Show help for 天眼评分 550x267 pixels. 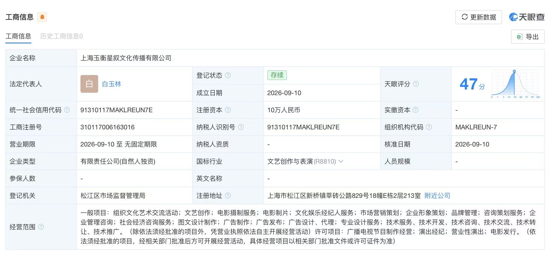coord(416,84)
